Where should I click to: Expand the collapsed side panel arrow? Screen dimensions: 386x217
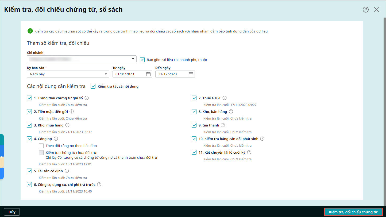coord(2,157)
